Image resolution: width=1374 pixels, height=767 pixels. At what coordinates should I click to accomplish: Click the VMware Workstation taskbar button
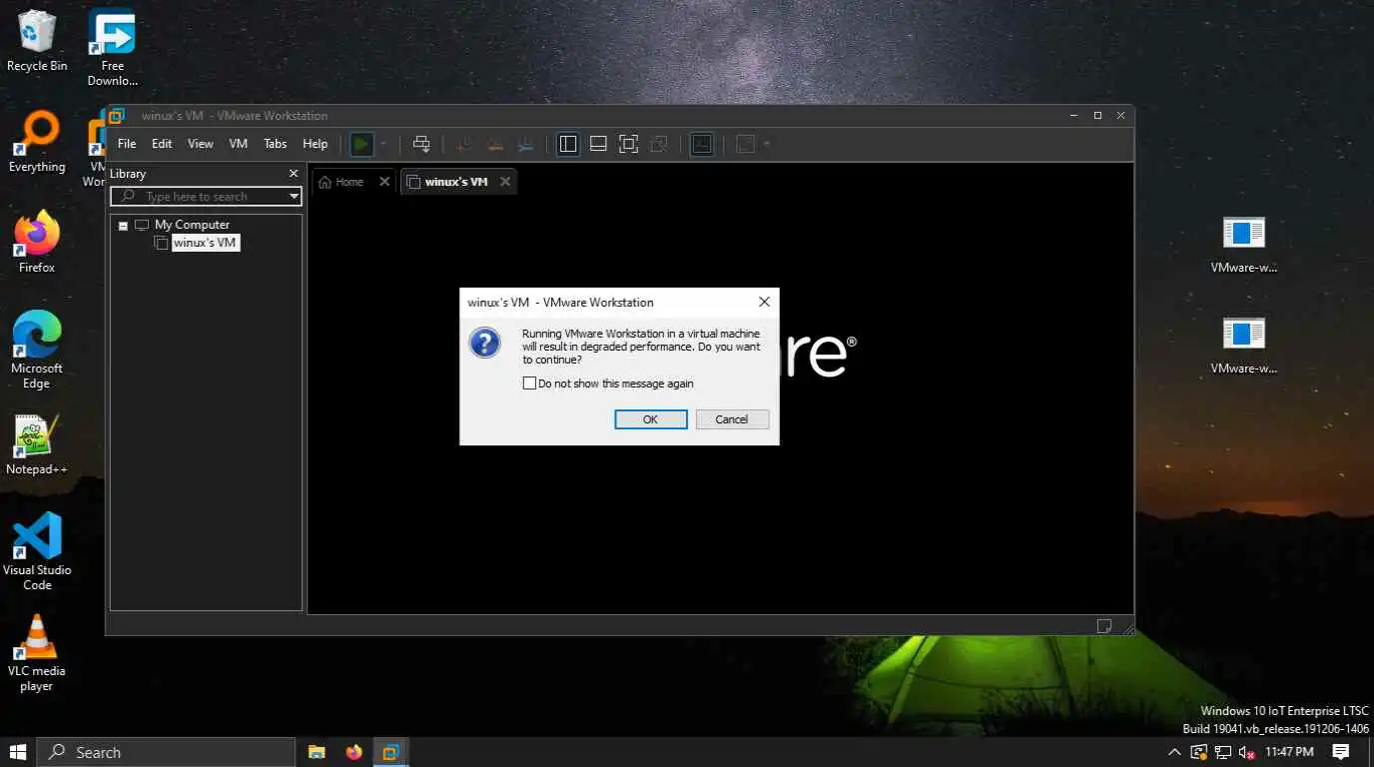tap(390, 752)
